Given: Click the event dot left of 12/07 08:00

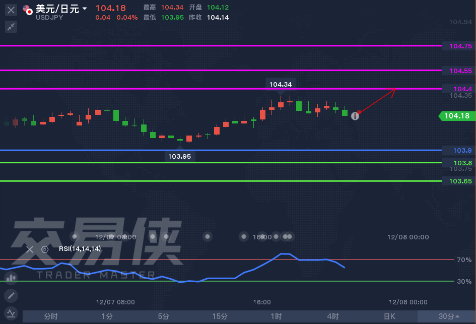Looking at the screenshot, I should coord(75,236).
